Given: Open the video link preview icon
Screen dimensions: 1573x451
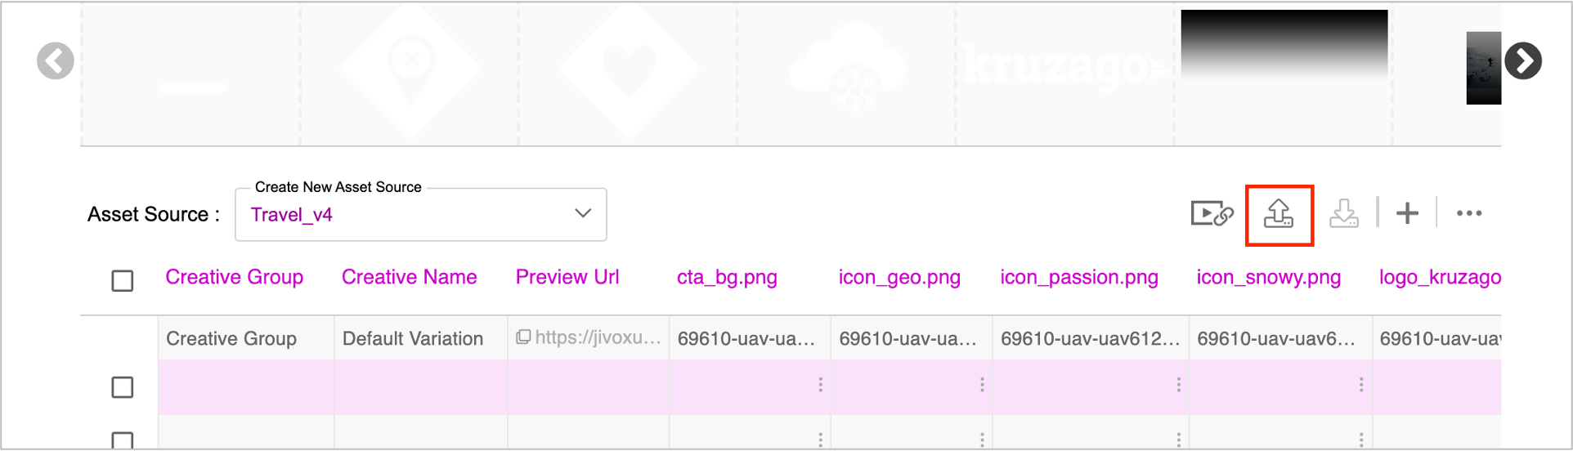Looking at the screenshot, I should 1212,214.
